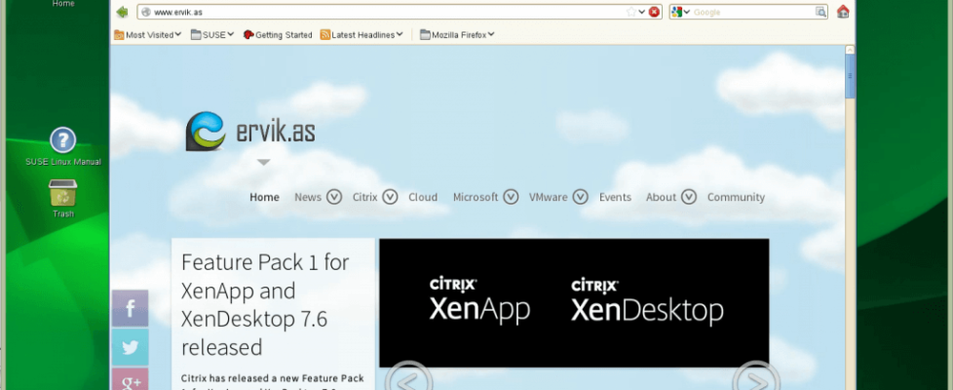Viewport: 953px width, 390px height.
Task: Go to the Home menu item
Action: pos(264,197)
